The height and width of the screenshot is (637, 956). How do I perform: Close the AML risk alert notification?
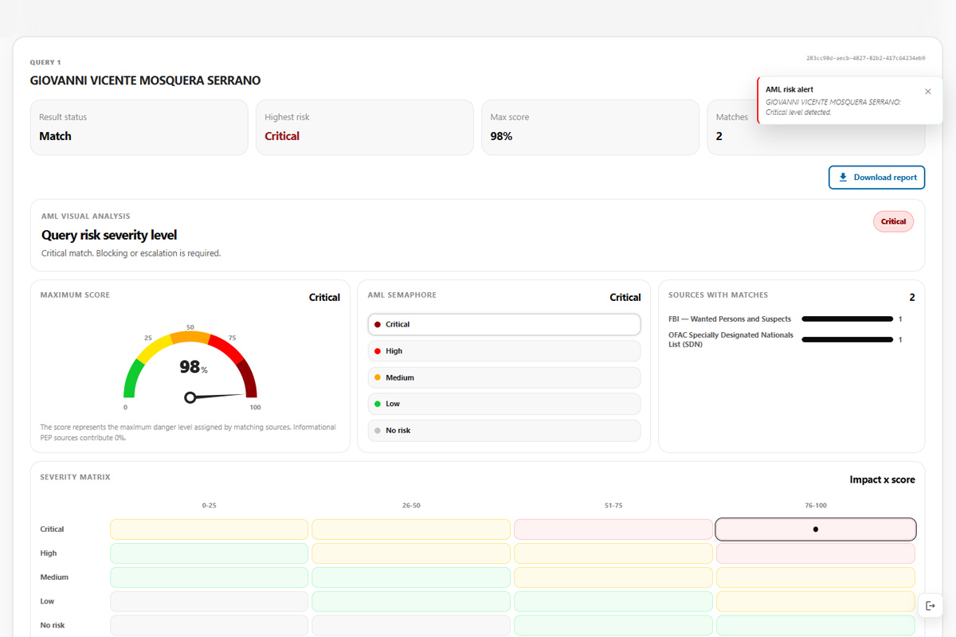[927, 92]
